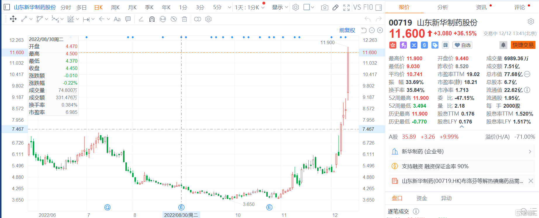Click the 快捷交易 quick trade button
This screenshot has width=539, height=218.
pyautogui.click(x=523, y=45)
